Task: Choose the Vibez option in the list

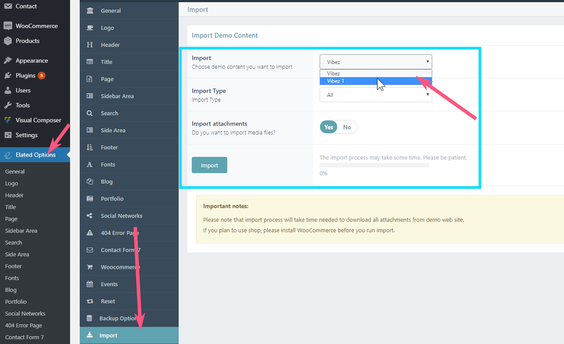Action: [376, 74]
